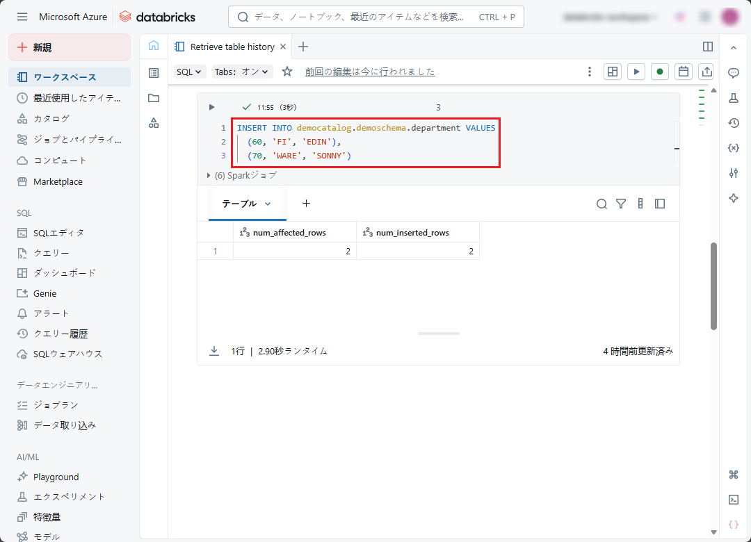Click the search input box
This screenshot has height=542, width=751.
pyautogui.click(x=375, y=17)
